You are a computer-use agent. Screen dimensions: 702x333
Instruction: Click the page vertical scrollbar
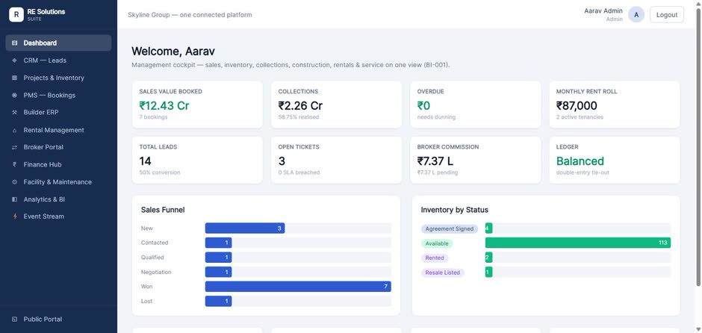698,146
